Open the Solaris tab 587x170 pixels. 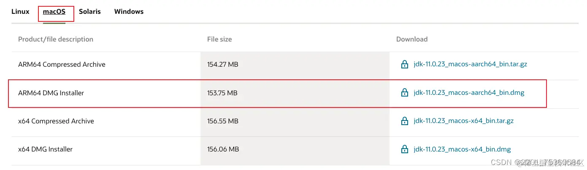tap(89, 12)
